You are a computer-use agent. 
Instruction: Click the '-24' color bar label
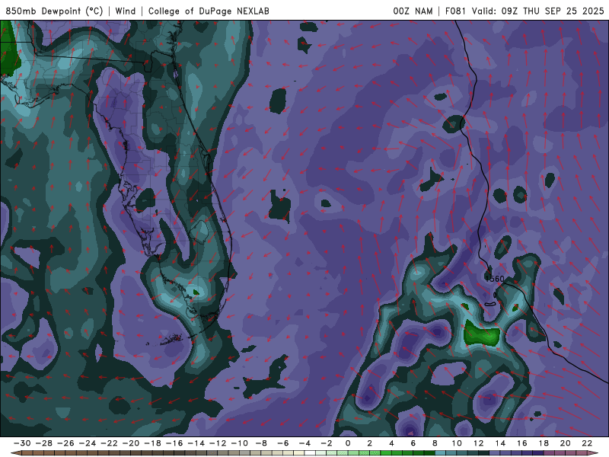(88, 443)
